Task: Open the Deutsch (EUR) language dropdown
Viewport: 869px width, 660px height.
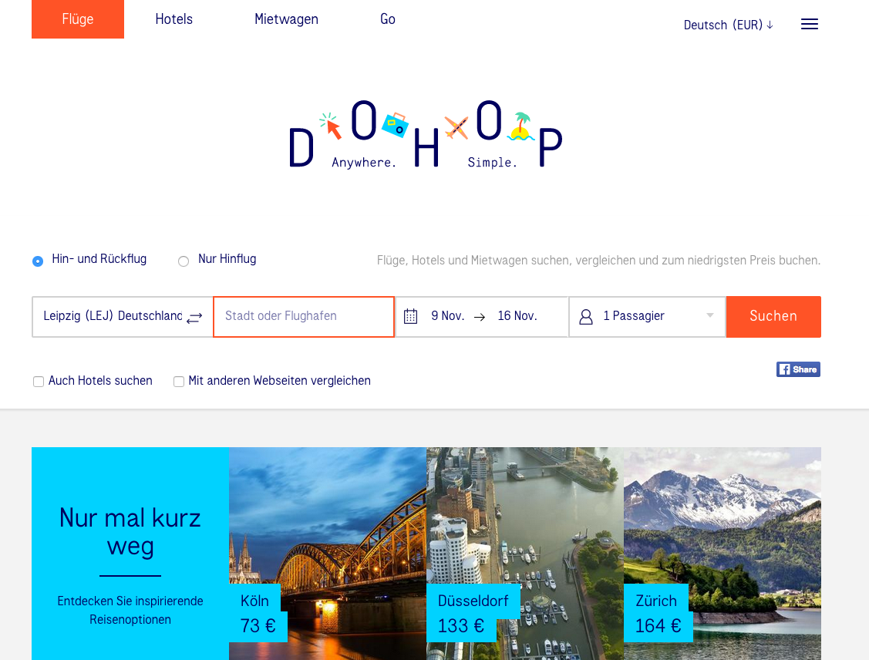Action: point(728,25)
